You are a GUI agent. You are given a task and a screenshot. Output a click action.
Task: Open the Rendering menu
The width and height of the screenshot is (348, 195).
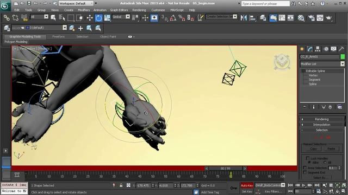pos(139,10)
